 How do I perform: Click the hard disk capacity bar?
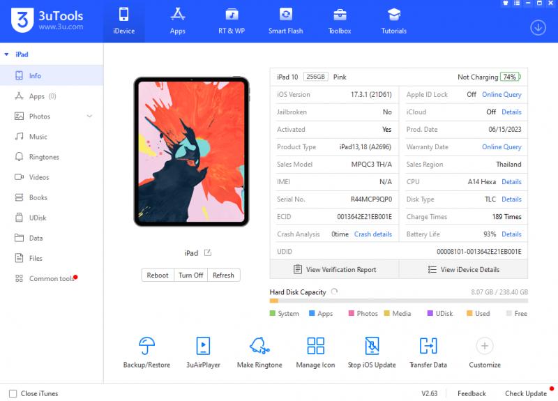(398, 301)
